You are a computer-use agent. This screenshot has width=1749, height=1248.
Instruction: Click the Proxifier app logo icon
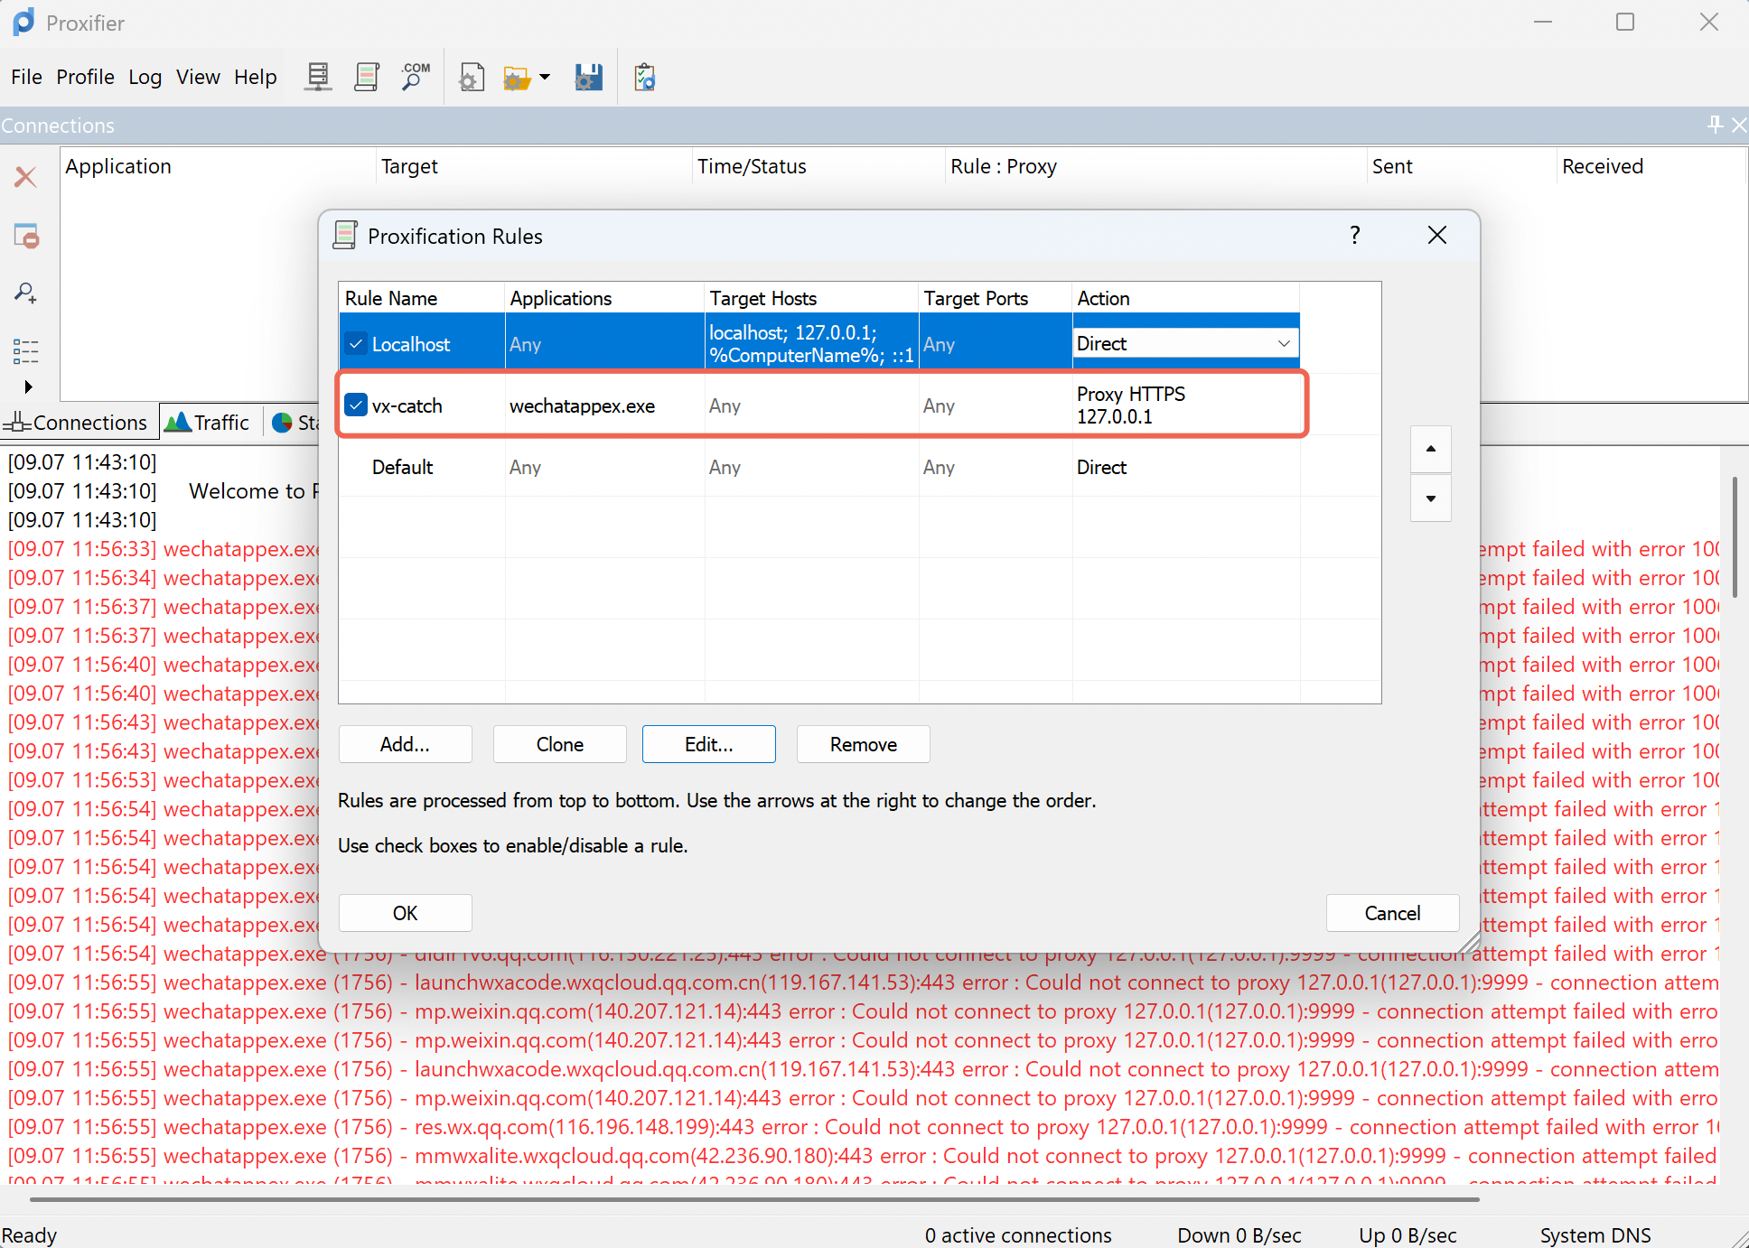[23, 23]
